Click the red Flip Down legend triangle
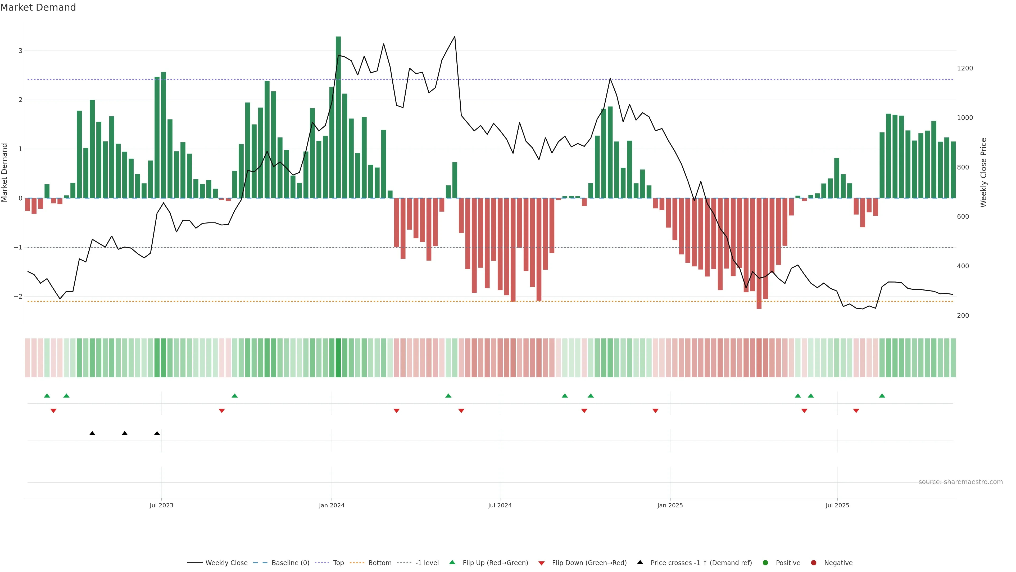 [x=541, y=563]
